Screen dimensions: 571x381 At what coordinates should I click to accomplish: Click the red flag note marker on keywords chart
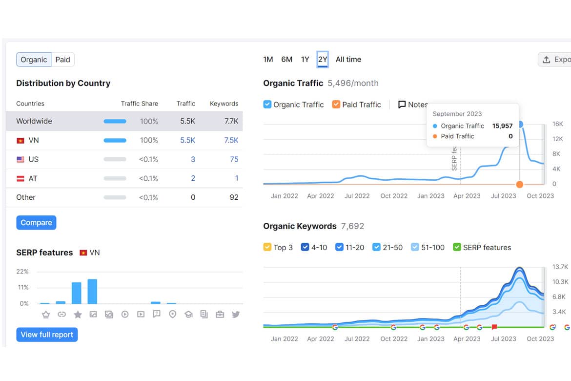pyautogui.click(x=494, y=327)
